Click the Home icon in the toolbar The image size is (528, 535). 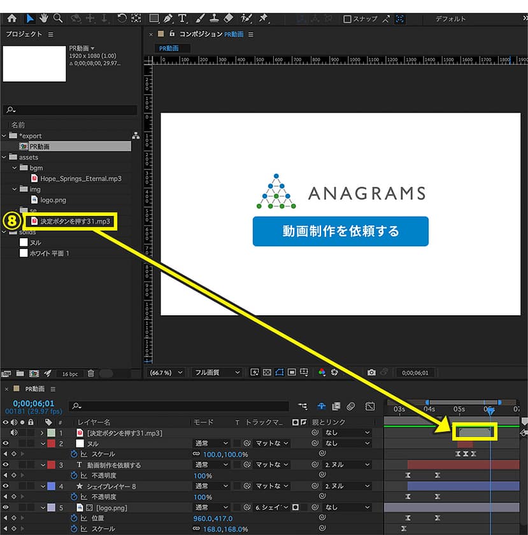pyautogui.click(x=11, y=18)
